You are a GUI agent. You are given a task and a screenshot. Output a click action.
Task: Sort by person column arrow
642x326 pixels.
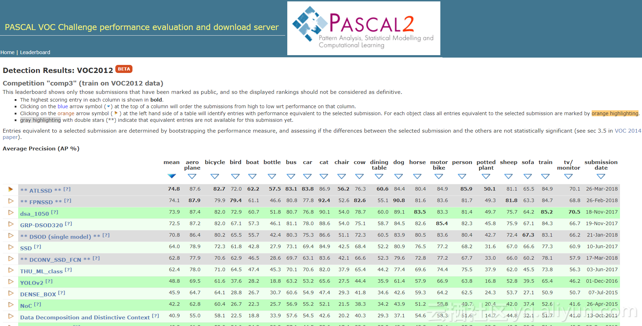click(x=462, y=176)
